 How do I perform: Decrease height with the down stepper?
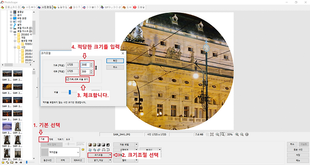click(x=91, y=73)
